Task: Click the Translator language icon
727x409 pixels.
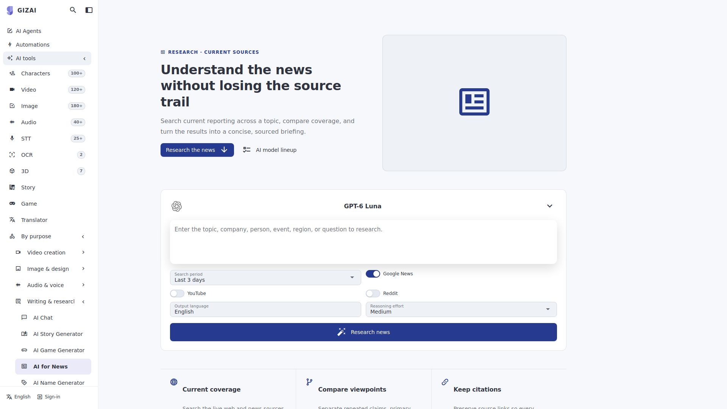Action: click(x=12, y=220)
